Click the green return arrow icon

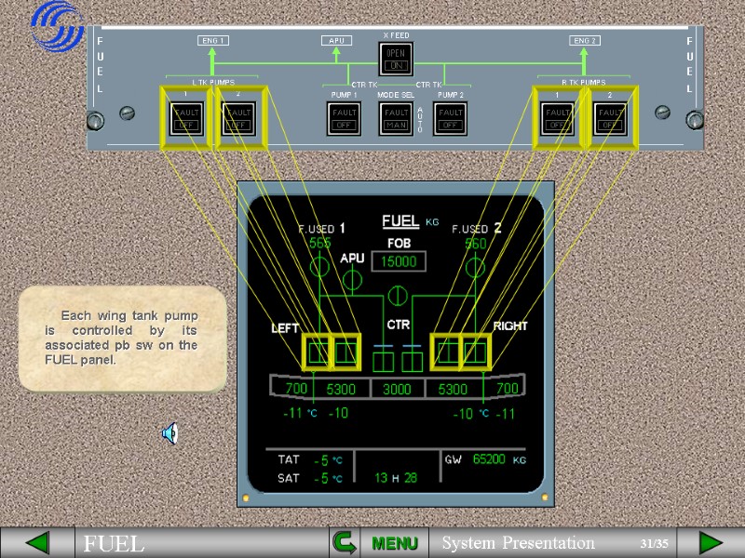coord(345,543)
